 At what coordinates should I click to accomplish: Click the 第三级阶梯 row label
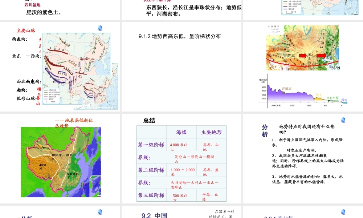coord(151,195)
